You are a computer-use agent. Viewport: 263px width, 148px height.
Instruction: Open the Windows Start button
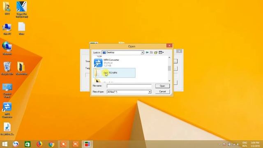(x=5, y=144)
